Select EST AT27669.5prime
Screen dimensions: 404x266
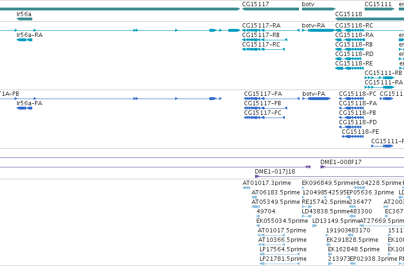pyautogui.click(x=382, y=221)
